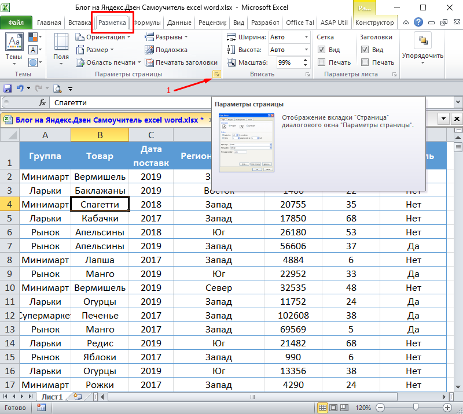Switch to the Главная tab
This screenshot has height=414, width=463.
click(x=49, y=23)
